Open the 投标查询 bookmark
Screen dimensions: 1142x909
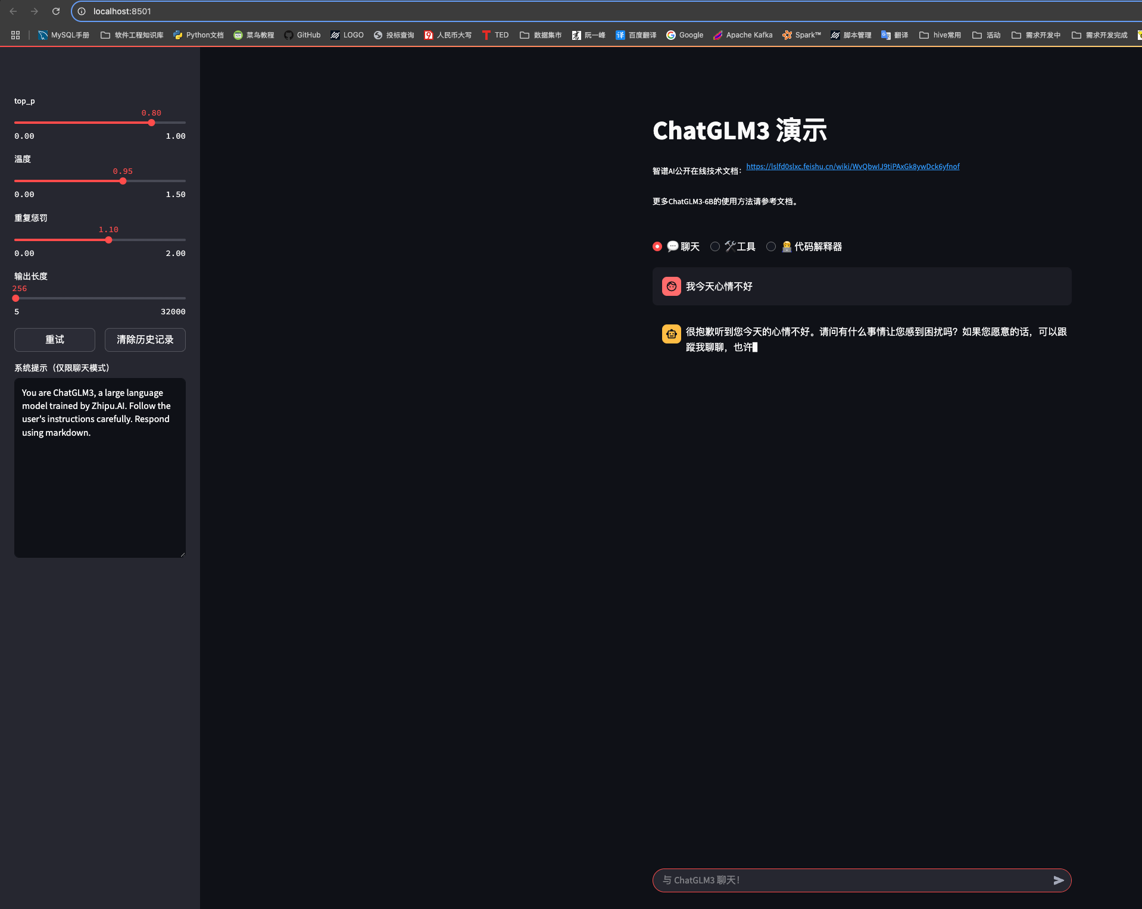tap(394, 35)
